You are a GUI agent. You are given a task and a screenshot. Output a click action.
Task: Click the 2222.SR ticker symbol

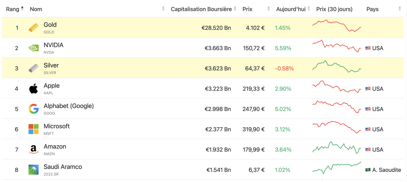point(51,174)
